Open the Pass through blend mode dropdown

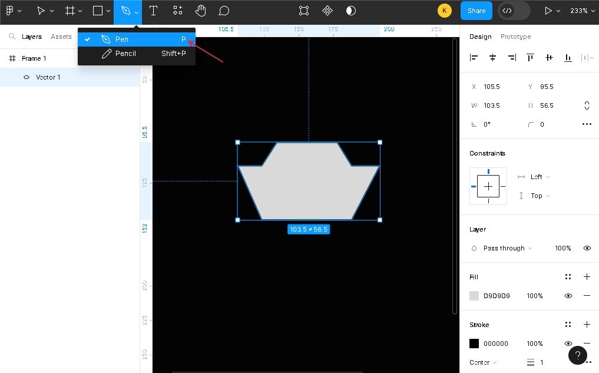(507, 248)
